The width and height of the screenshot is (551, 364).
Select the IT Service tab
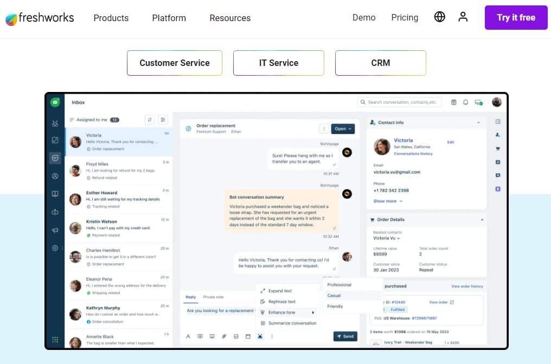[279, 63]
